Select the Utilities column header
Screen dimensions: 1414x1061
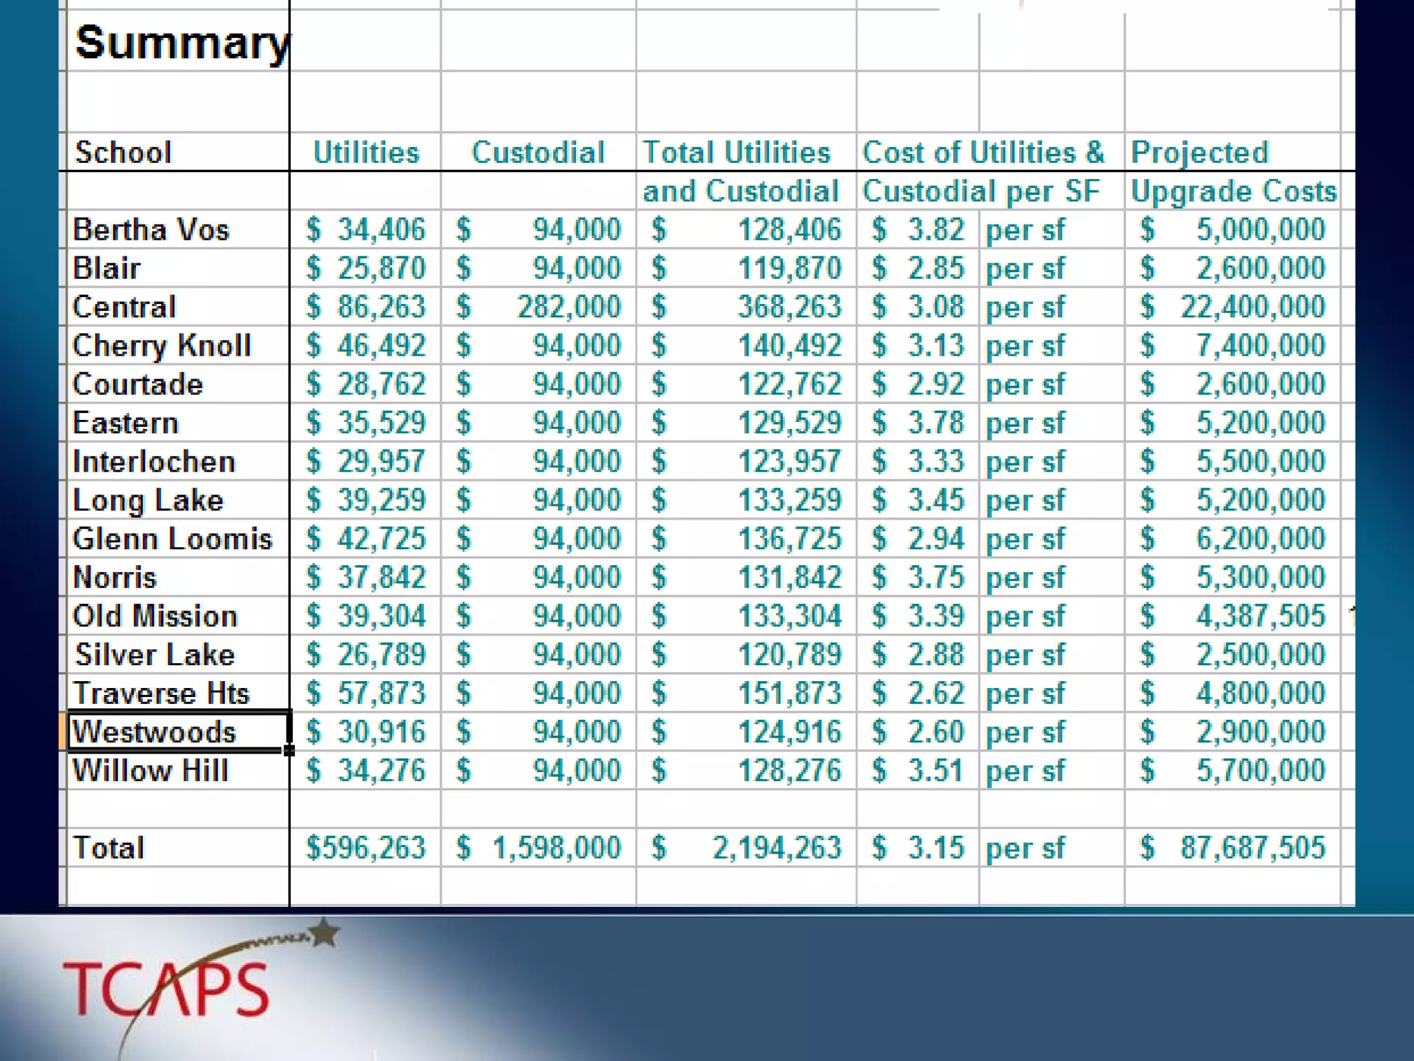tap(366, 153)
